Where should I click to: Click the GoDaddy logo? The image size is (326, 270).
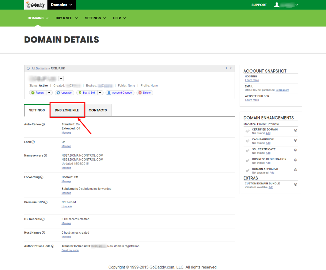pyautogui.click(x=35, y=5)
